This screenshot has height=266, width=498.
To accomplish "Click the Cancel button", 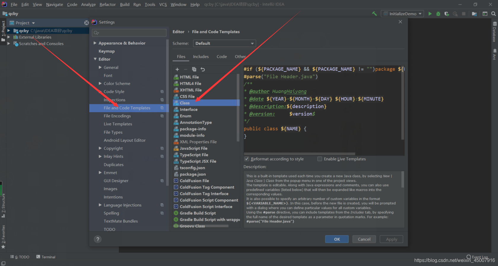I will [x=364, y=239].
